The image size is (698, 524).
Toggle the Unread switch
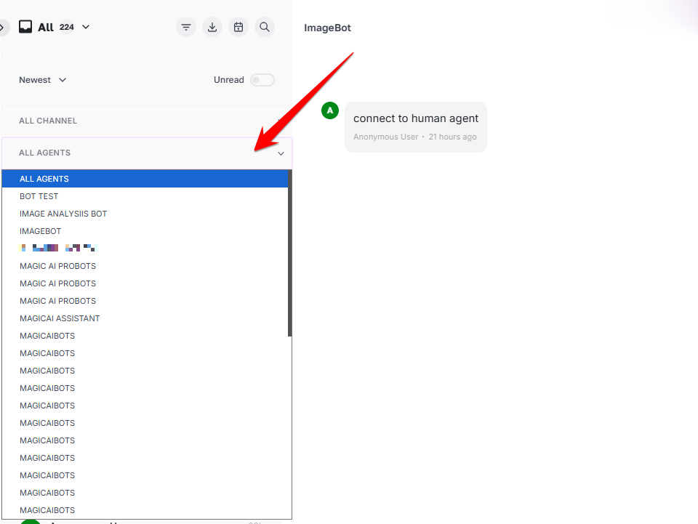(262, 80)
